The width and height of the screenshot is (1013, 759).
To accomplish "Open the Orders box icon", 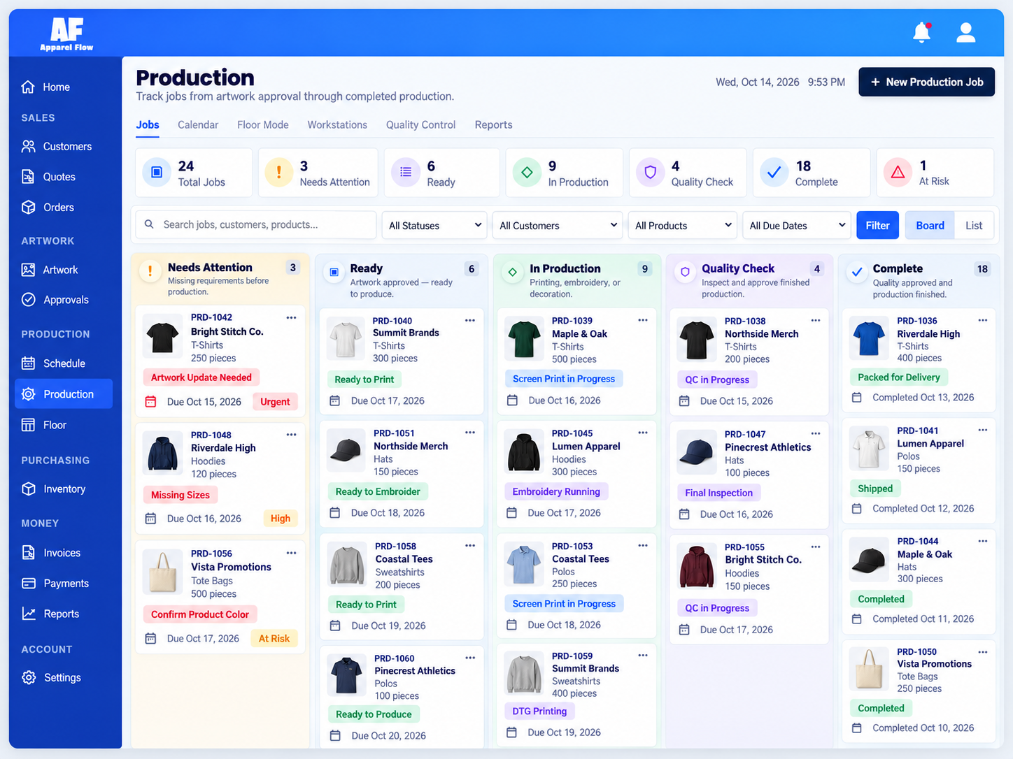I will tap(28, 207).
